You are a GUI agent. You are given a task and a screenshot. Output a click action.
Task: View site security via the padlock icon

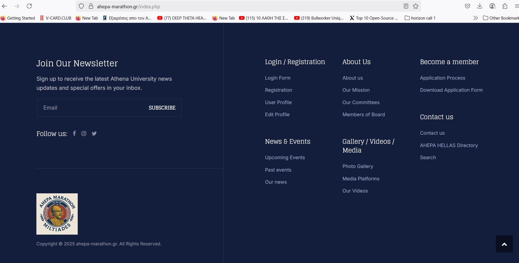[x=91, y=6]
